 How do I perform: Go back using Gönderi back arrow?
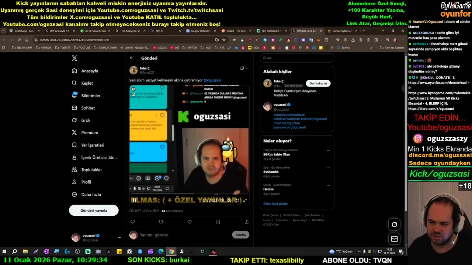coord(132,58)
